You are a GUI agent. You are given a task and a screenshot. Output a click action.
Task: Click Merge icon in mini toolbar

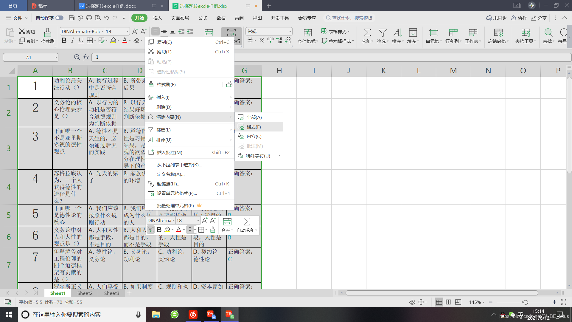click(227, 225)
